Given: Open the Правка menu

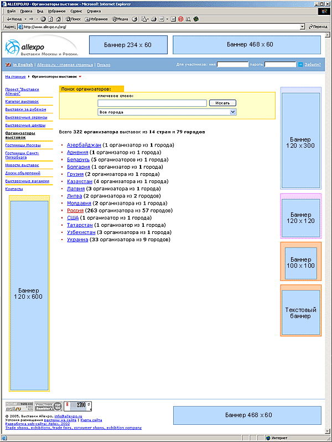Looking at the screenshot, I should point(26,11).
